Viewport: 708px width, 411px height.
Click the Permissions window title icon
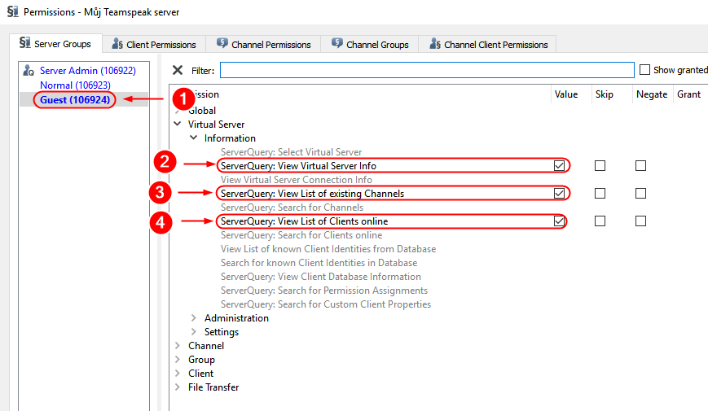(x=13, y=11)
